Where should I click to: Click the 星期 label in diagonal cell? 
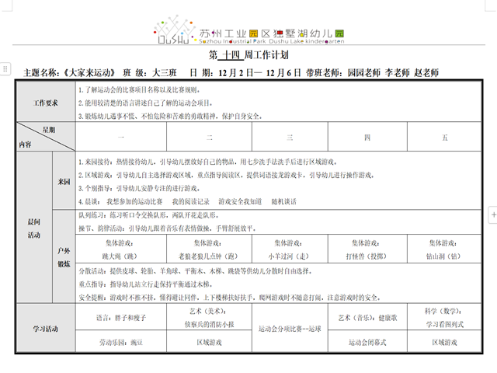pyautogui.click(x=49, y=130)
